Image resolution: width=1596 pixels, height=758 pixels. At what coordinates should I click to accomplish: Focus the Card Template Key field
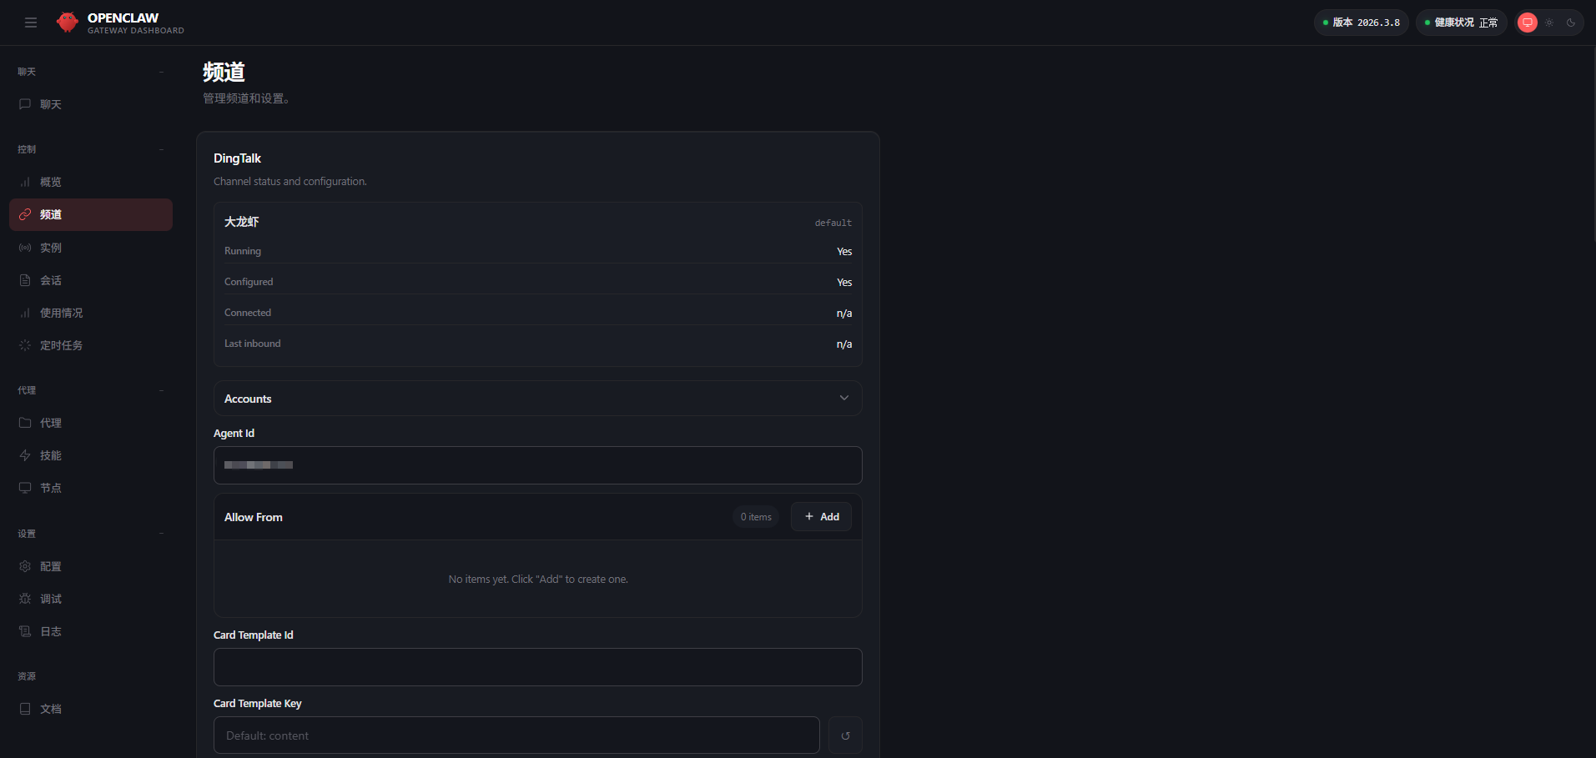coord(516,735)
